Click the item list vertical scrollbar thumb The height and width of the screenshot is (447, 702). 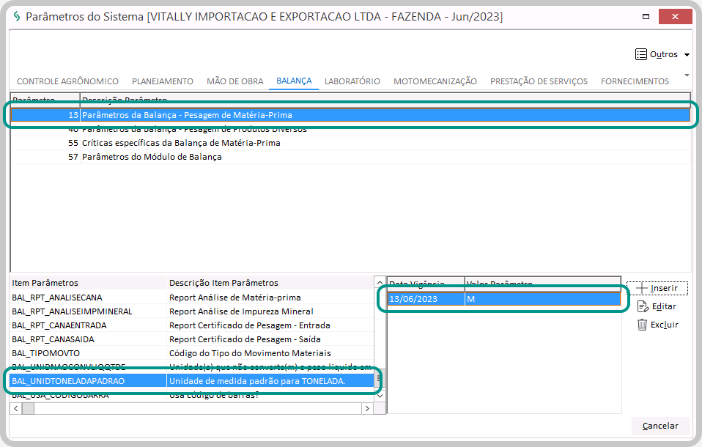[380, 379]
